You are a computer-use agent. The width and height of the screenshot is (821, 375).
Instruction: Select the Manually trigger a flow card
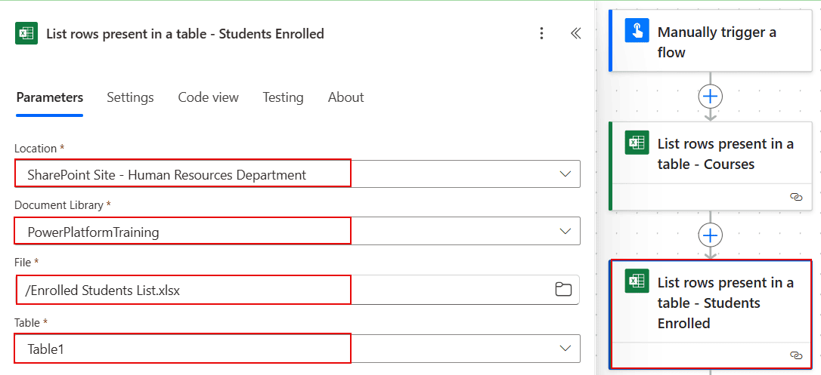click(711, 41)
